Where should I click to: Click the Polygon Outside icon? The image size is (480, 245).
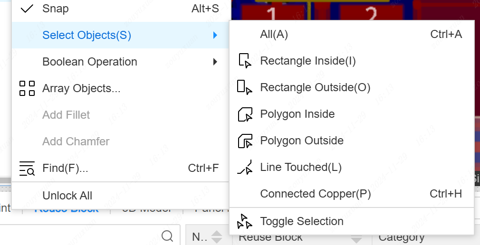pyautogui.click(x=244, y=141)
